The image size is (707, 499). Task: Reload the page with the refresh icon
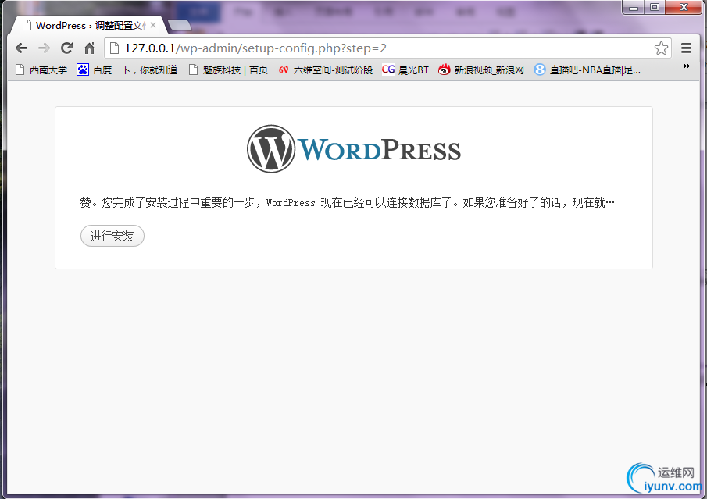click(66, 48)
